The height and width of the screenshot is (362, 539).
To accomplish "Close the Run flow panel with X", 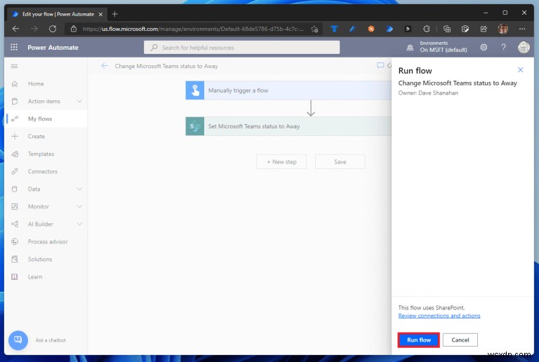I will [521, 70].
